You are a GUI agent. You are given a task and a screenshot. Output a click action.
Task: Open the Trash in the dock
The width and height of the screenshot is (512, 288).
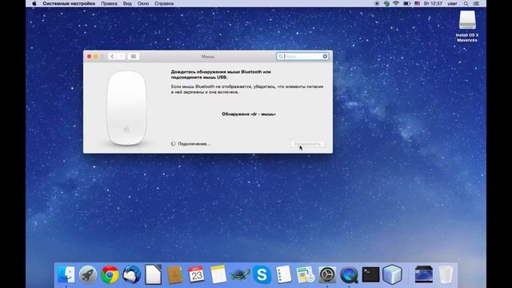(446, 274)
